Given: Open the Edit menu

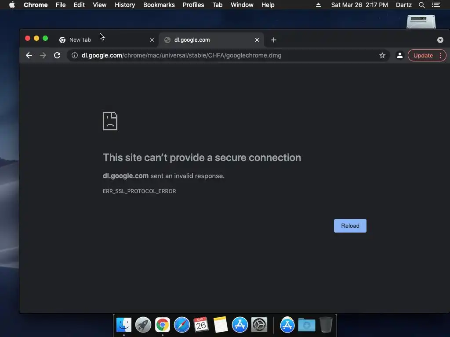Looking at the screenshot, I should click(79, 5).
